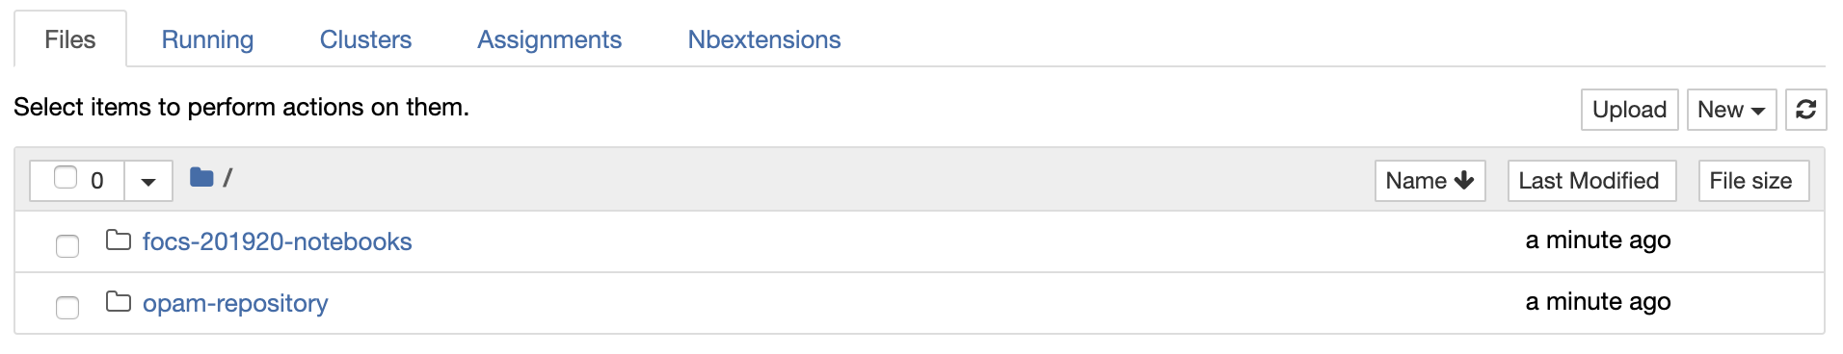The image size is (1843, 354).
Task: Click the Upload button
Action: 1630,110
